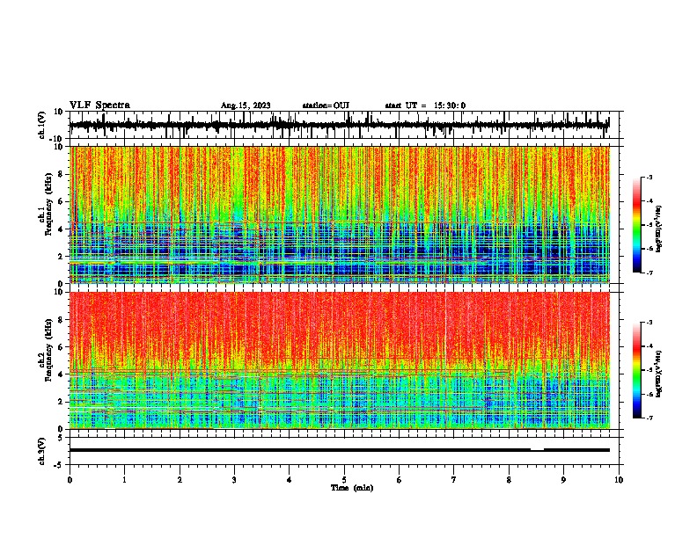This screenshot has width=697, height=538.
Task: Click the "-3" label on ch.1 colorbar
Action: [649, 177]
